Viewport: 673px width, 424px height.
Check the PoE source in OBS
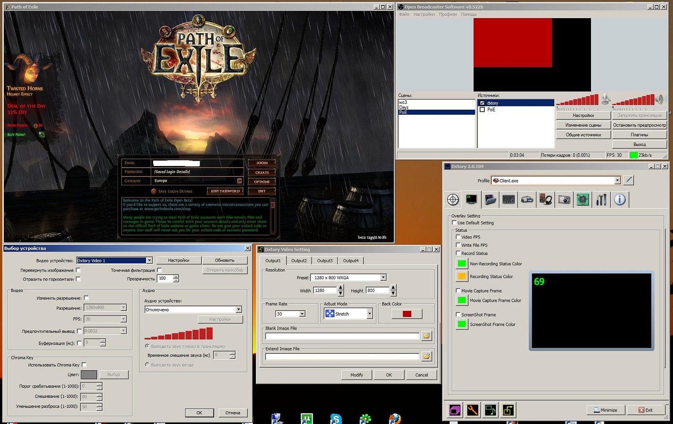coord(482,109)
